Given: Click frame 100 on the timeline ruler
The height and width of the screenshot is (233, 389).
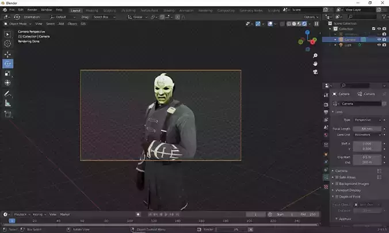Looking at the screenshot, I should 129,221.
